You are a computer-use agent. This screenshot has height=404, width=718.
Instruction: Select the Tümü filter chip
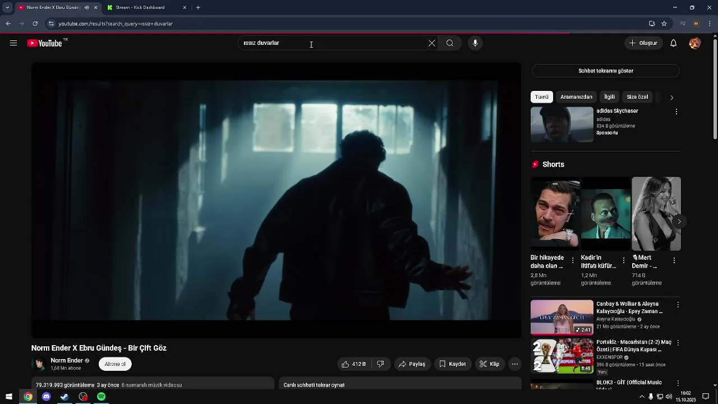click(542, 97)
